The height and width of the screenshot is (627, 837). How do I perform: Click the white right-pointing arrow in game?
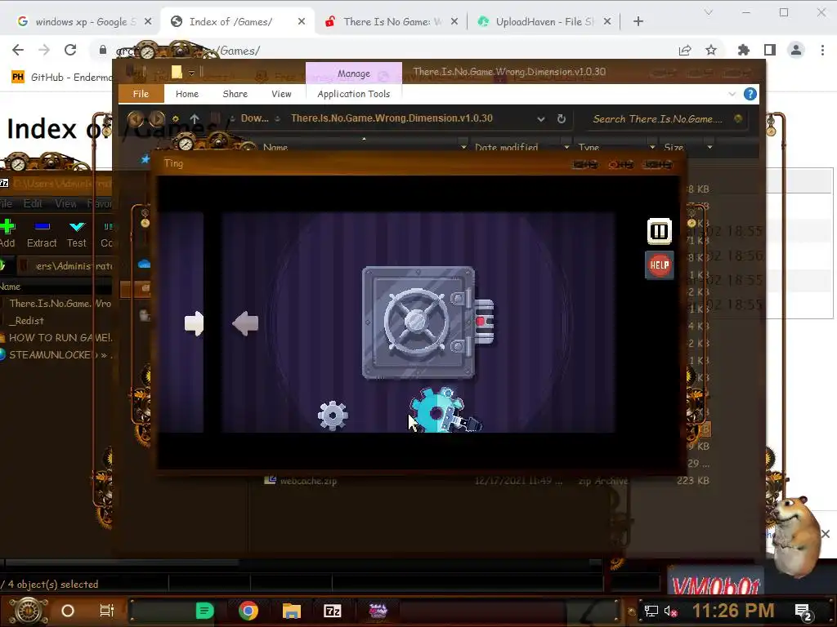click(194, 323)
